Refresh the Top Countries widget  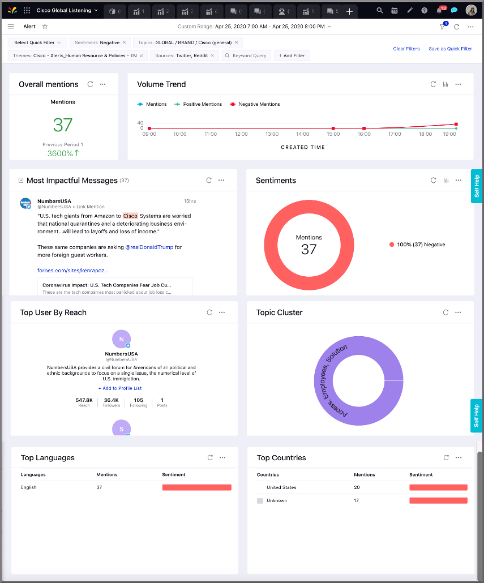[x=446, y=458]
